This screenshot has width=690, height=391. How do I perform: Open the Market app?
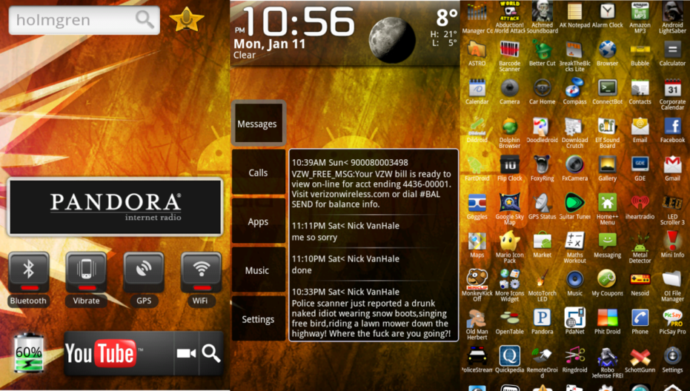[x=542, y=244]
